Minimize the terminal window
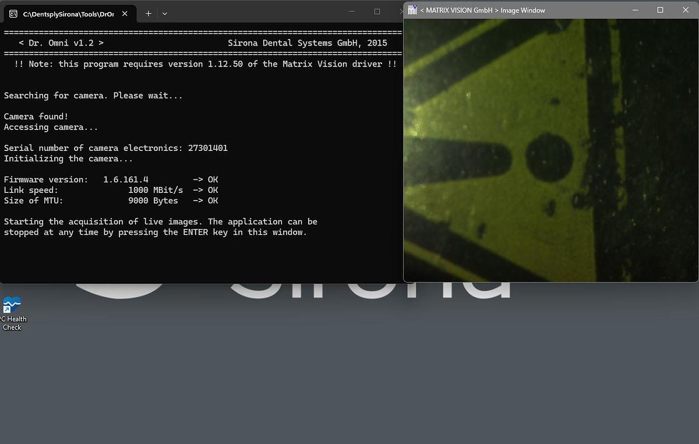Viewport: 699px width, 444px height. 351,12
